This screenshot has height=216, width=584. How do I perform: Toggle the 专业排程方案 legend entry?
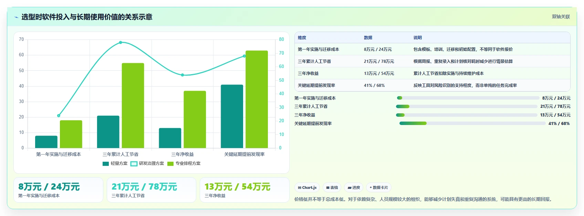point(184,163)
